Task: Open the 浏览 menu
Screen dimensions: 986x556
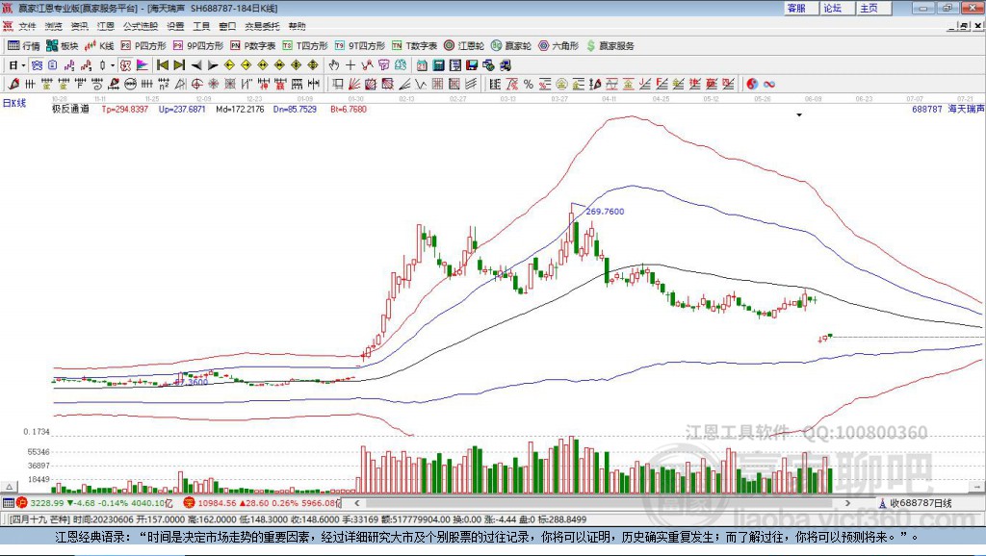Action: (54, 26)
